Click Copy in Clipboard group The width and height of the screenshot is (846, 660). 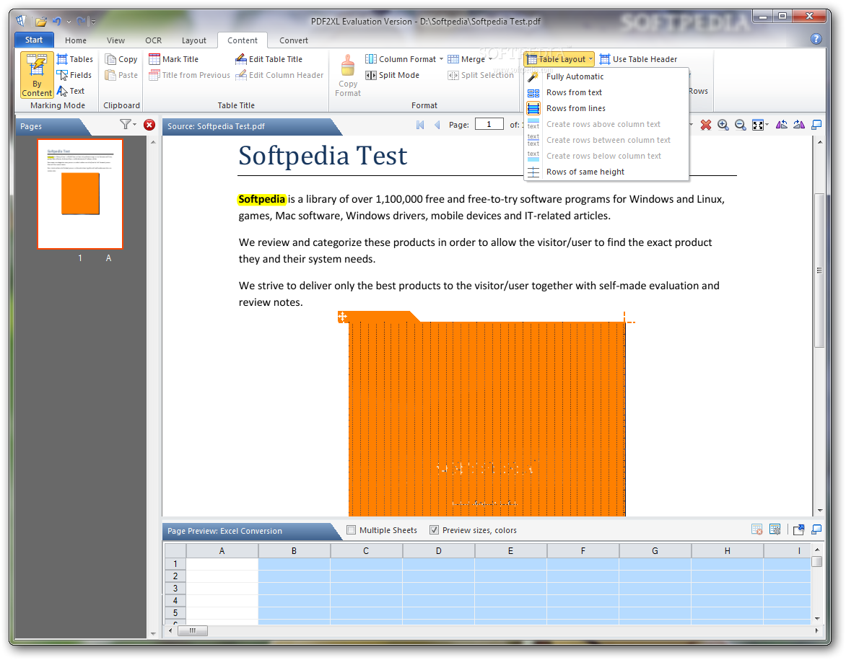(x=121, y=59)
